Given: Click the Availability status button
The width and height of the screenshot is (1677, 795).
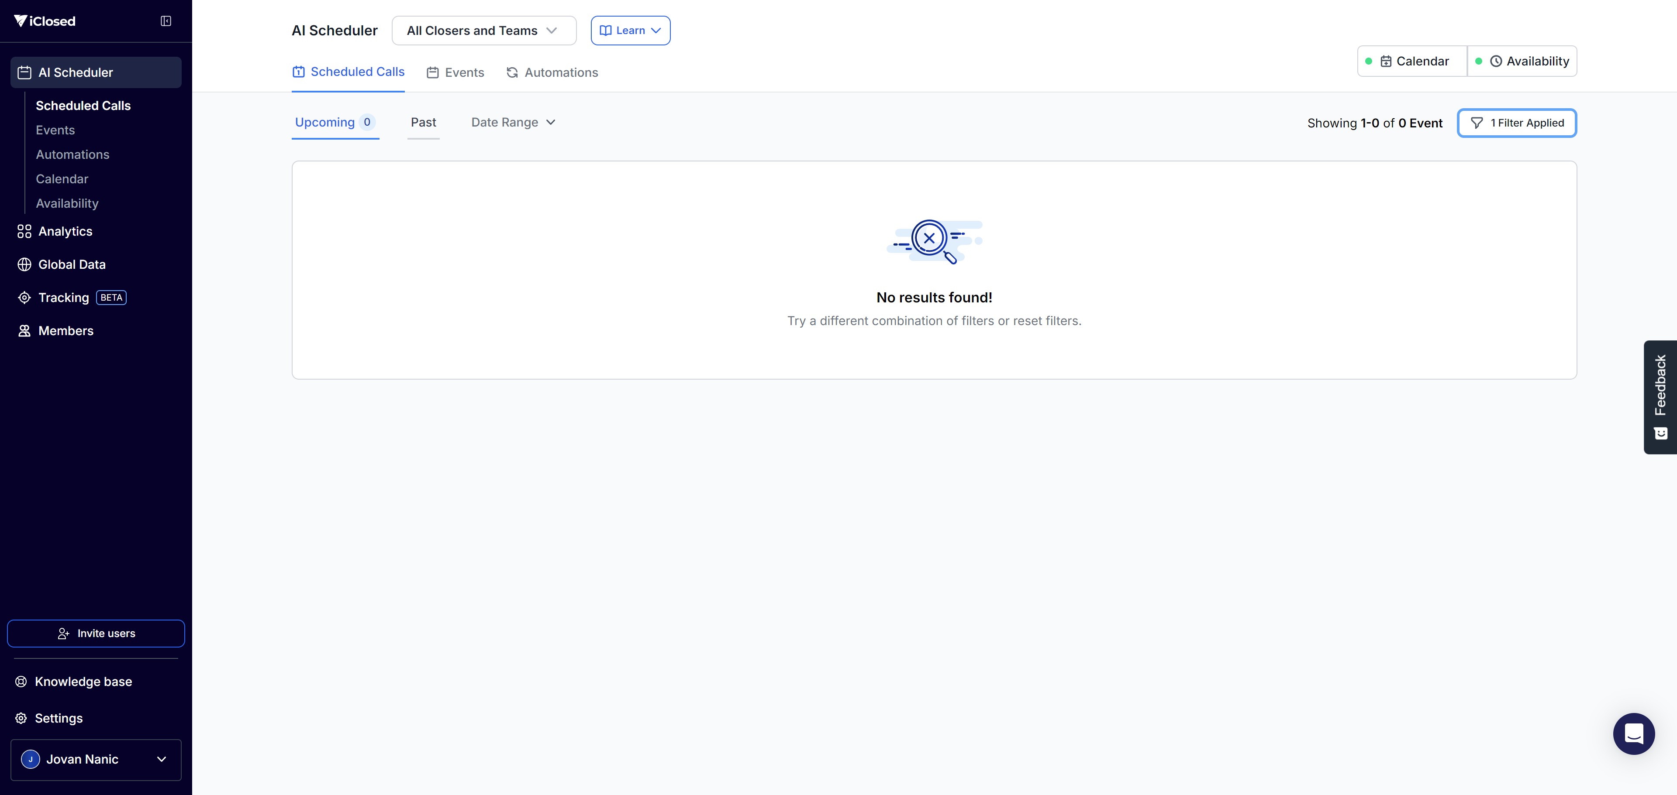Looking at the screenshot, I should pos(1522,61).
